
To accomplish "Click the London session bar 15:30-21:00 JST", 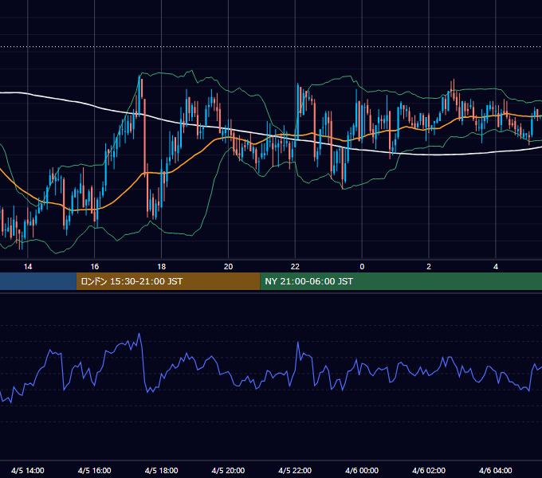I will (x=168, y=281).
